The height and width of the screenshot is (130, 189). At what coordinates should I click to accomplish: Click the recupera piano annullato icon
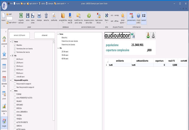tap(89, 16)
